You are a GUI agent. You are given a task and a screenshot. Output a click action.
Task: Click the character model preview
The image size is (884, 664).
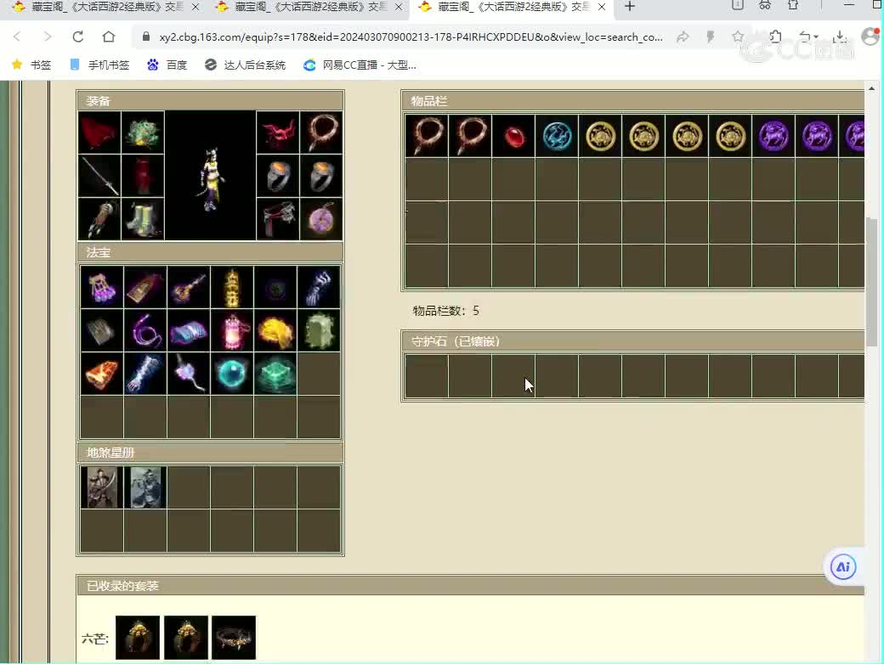tap(210, 176)
